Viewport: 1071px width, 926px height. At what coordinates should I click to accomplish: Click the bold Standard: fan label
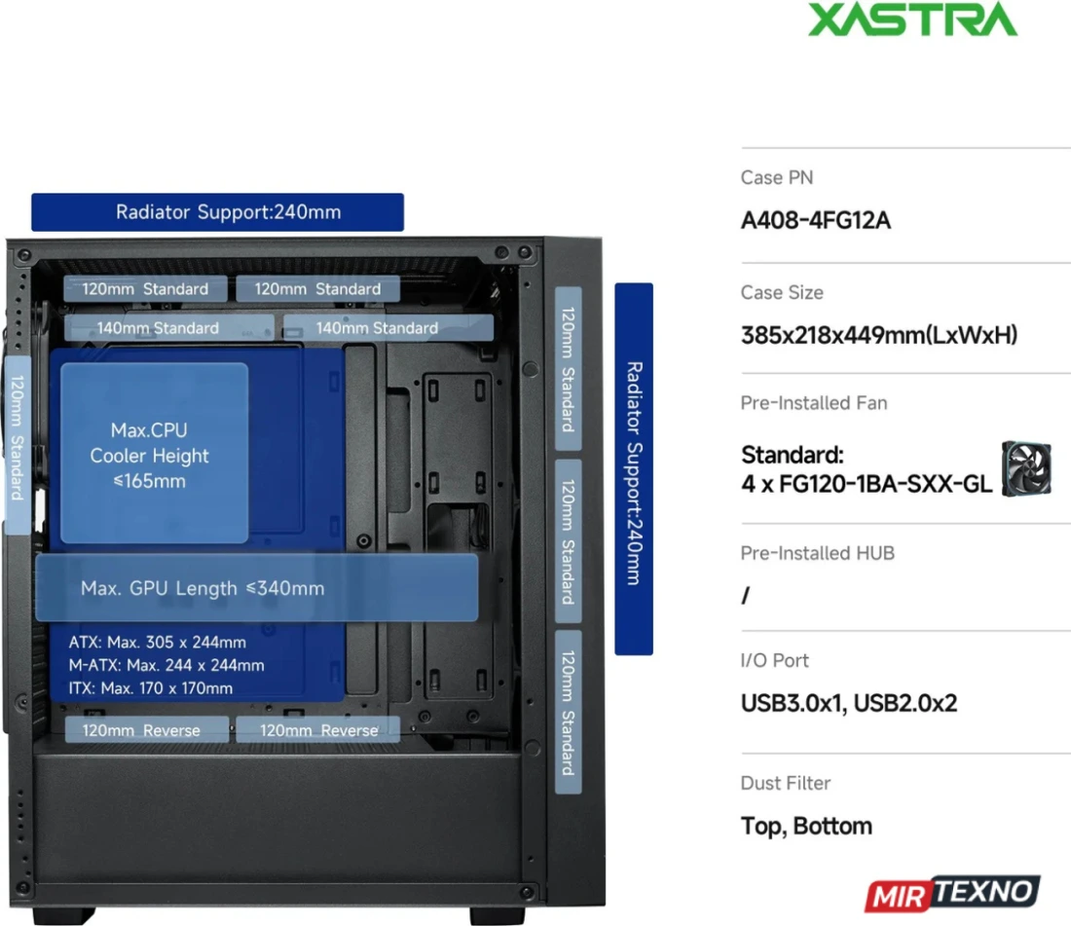tap(792, 455)
